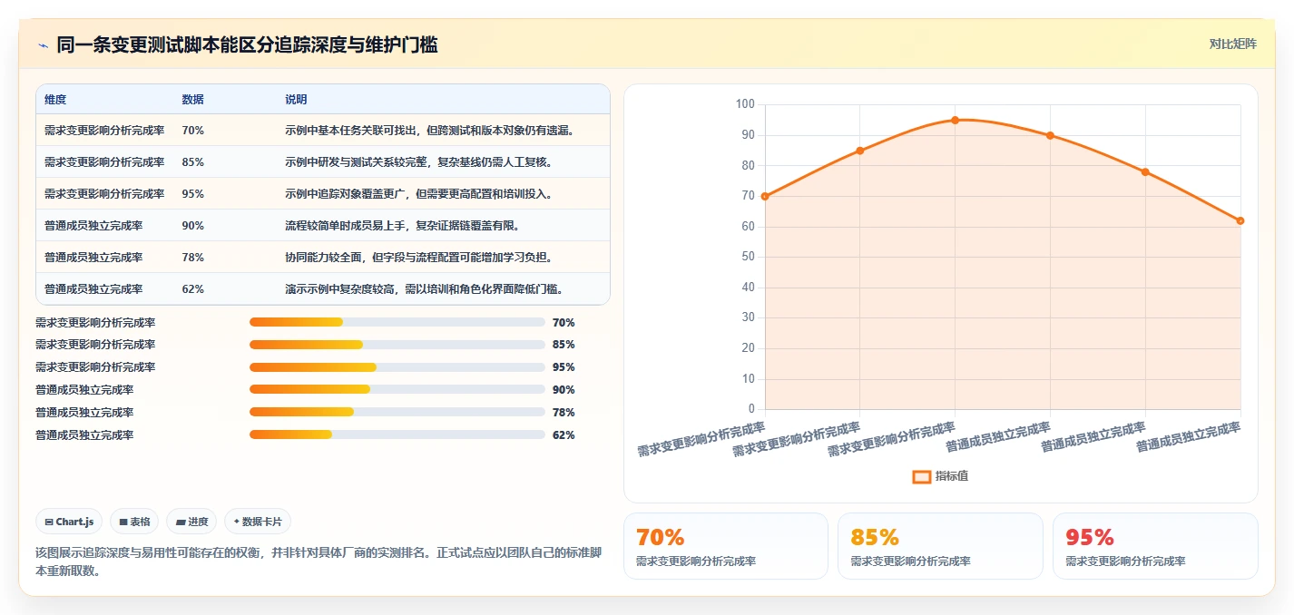Viewport: 1294px width, 615px height.
Task: Select the 进度 tag
Action: [191, 522]
